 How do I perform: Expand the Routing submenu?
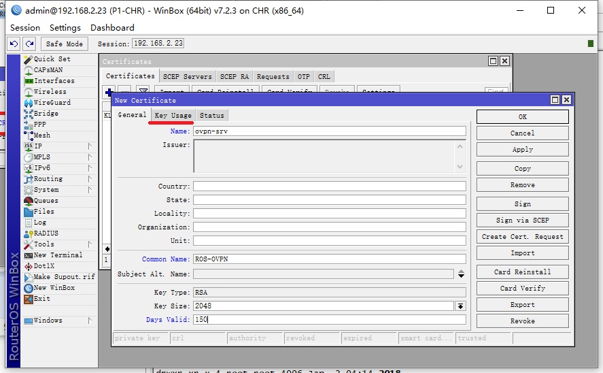48,179
